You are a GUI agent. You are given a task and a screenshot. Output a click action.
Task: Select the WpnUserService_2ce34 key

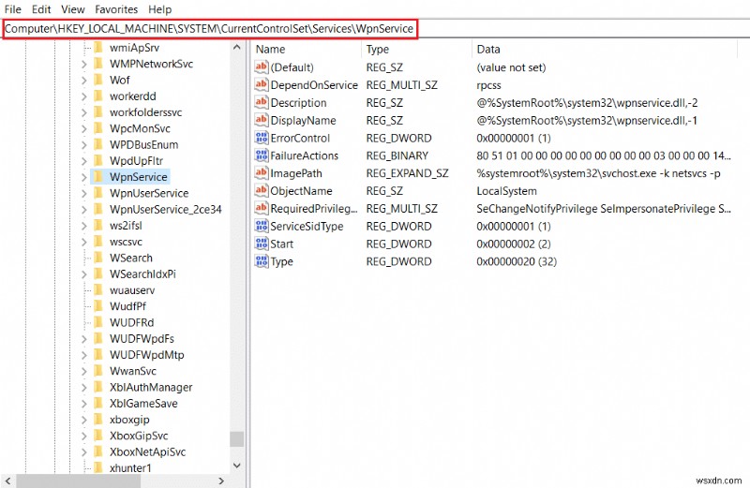click(166, 210)
